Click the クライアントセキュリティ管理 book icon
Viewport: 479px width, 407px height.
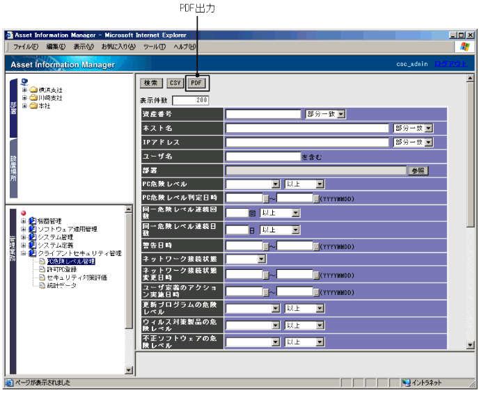pyautogui.click(x=33, y=253)
